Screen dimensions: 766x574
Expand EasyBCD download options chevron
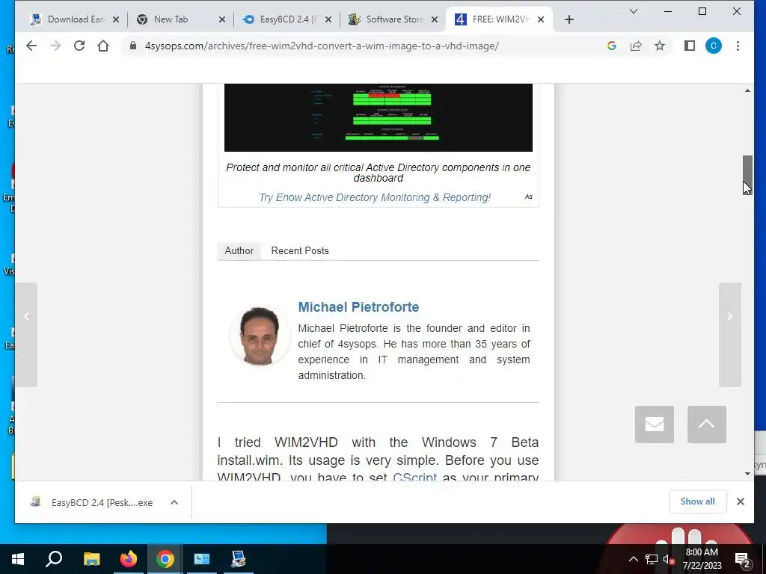(x=174, y=502)
